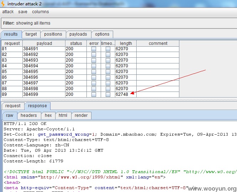The width and height of the screenshot is (237, 192).
Task: Sort by the length column header
Action: coord(126,43)
